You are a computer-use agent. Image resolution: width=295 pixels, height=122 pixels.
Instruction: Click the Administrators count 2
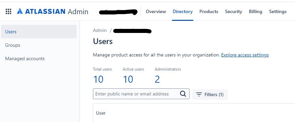157,79
